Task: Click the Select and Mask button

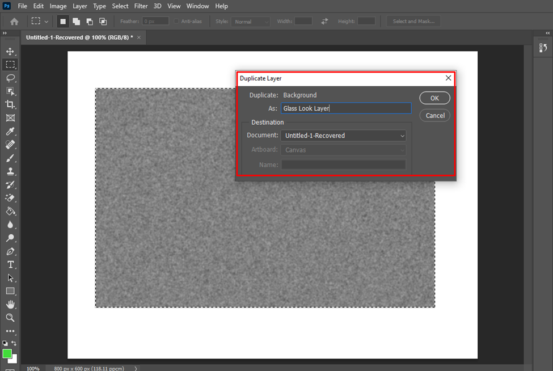Action: click(x=413, y=22)
